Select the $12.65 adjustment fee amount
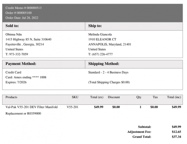 point(177,132)
